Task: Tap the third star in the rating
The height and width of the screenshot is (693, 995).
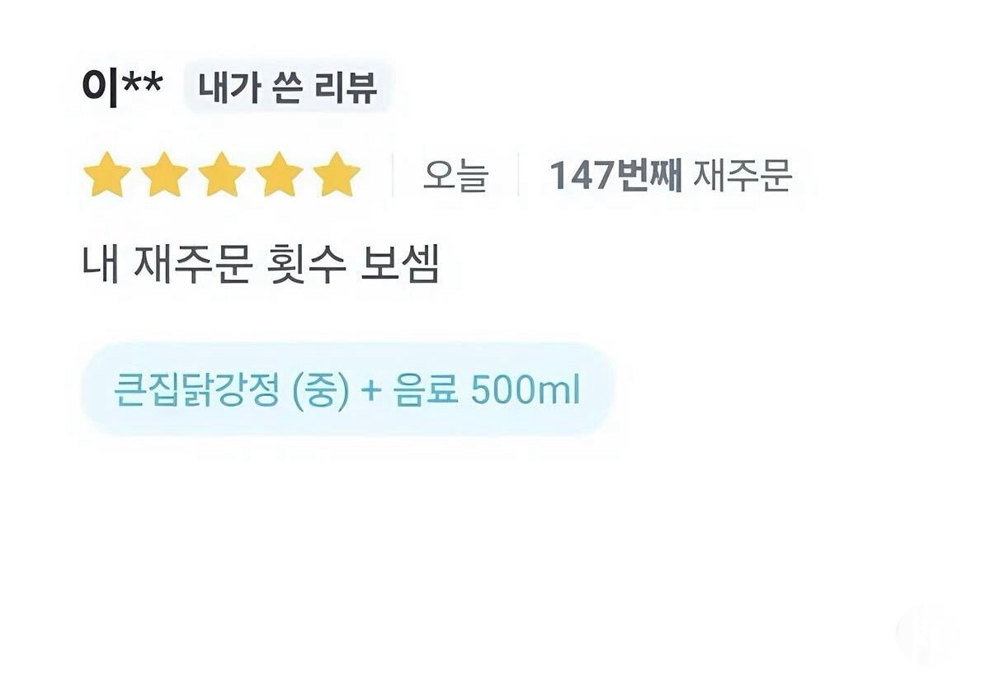Action: click(x=222, y=175)
